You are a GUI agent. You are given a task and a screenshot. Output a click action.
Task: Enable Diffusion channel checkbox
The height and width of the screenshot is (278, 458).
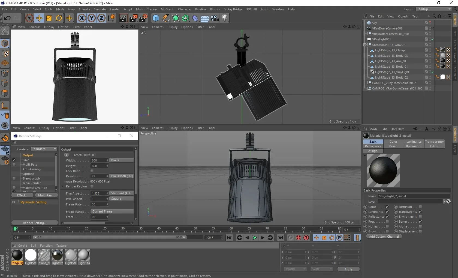click(x=420, y=207)
